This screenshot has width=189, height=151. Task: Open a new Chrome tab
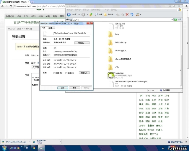tap(32, 2)
